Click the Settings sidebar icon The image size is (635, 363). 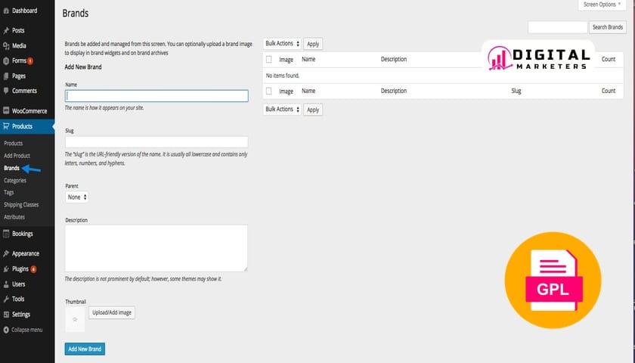click(6, 314)
